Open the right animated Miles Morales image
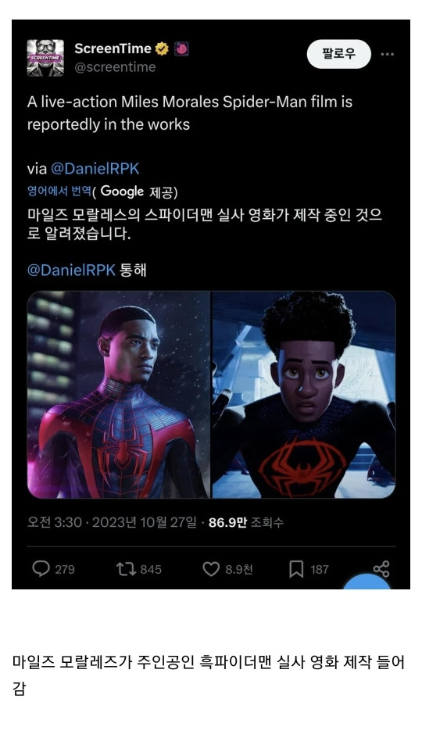 click(304, 395)
